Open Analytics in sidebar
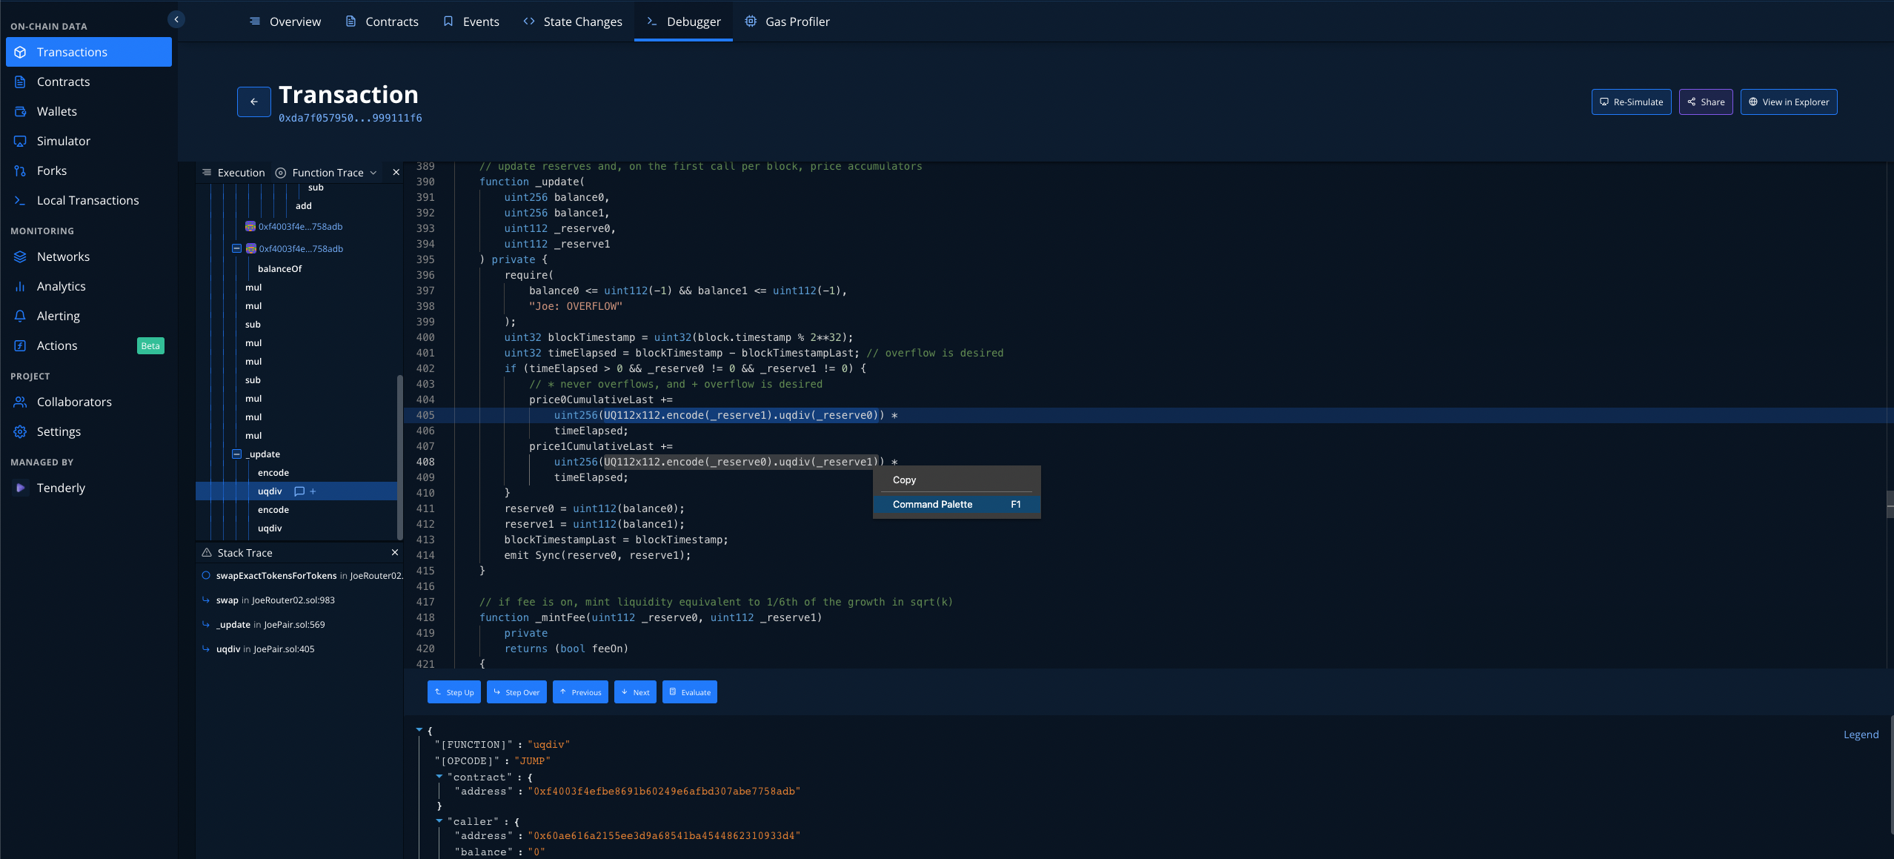The width and height of the screenshot is (1894, 859). [x=89, y=286]
